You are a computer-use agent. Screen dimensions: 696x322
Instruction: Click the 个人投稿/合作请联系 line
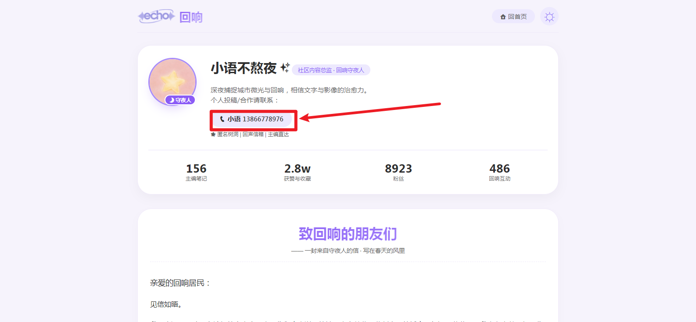tap(245, 100)
